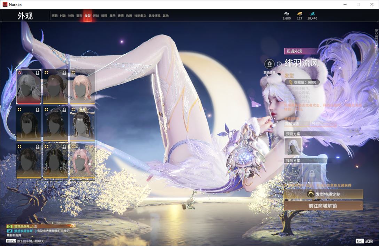
Task: Click the 互通外观 label
Action: click(294, 51)
